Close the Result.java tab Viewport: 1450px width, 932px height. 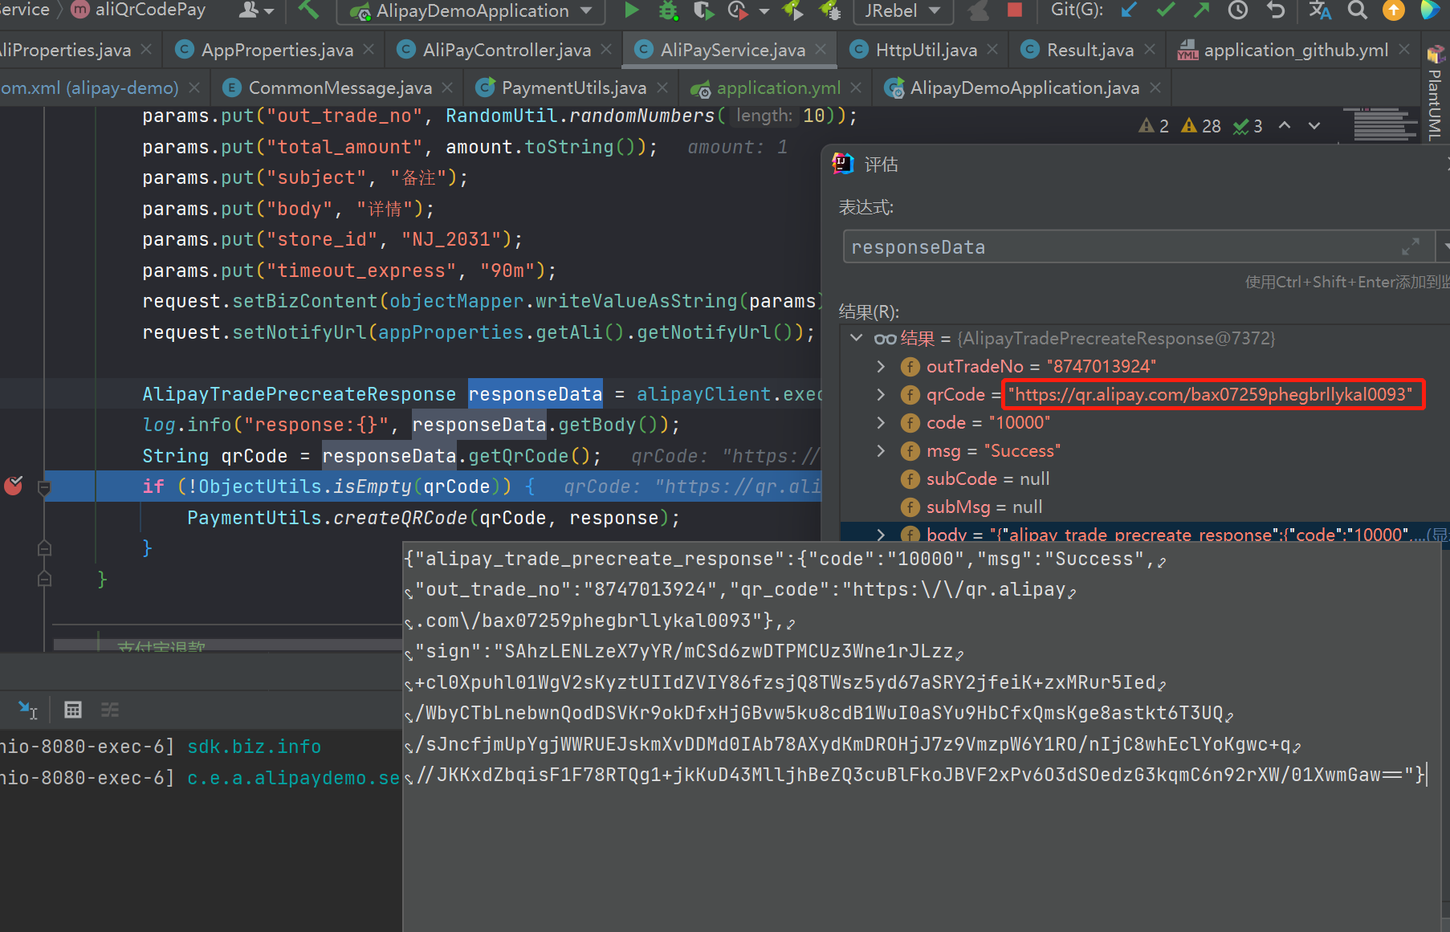coord(1150,50)
